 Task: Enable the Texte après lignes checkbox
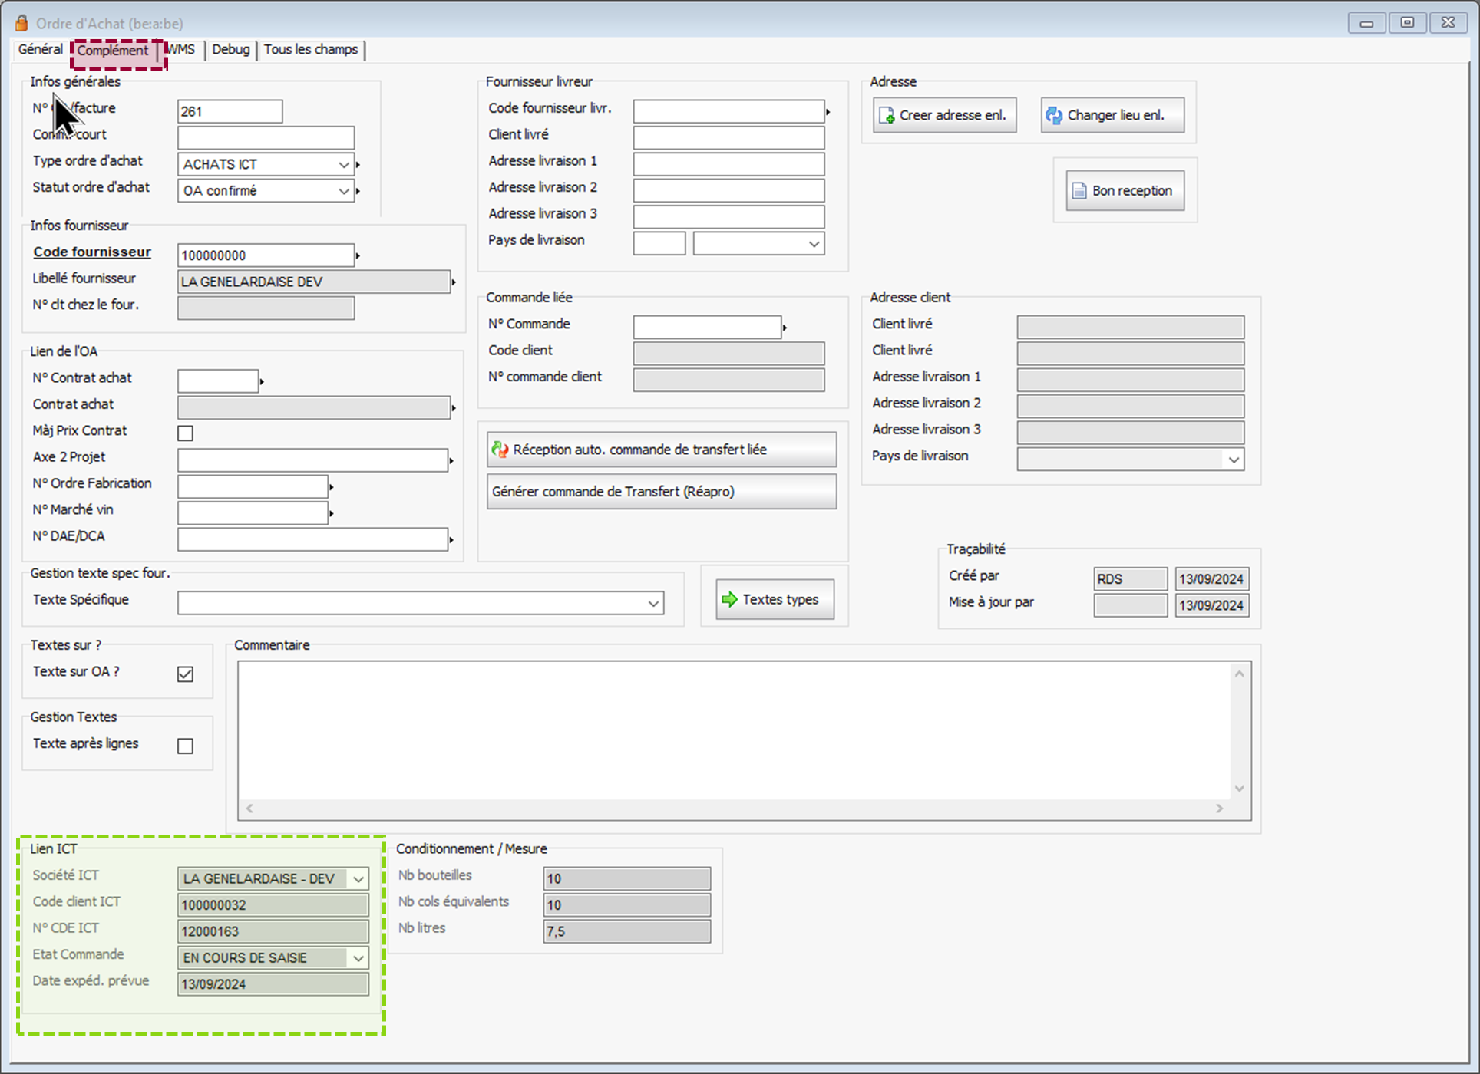[185, 746]
